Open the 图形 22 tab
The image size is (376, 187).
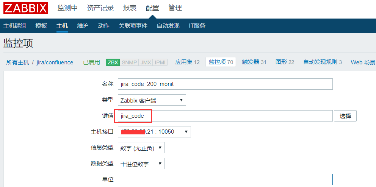tap(285, 62)
